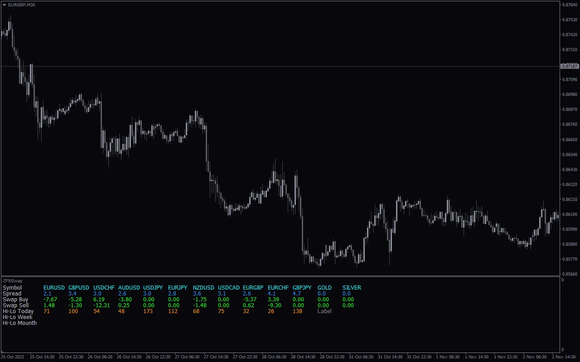Click the 'Hi-Lo Today' row label
The height and width of the screenshot is (362, 580).
[18, 311]
